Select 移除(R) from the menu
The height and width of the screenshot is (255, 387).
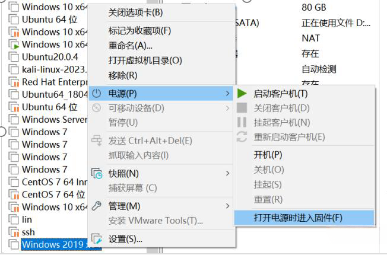click(x=123, y=75)
